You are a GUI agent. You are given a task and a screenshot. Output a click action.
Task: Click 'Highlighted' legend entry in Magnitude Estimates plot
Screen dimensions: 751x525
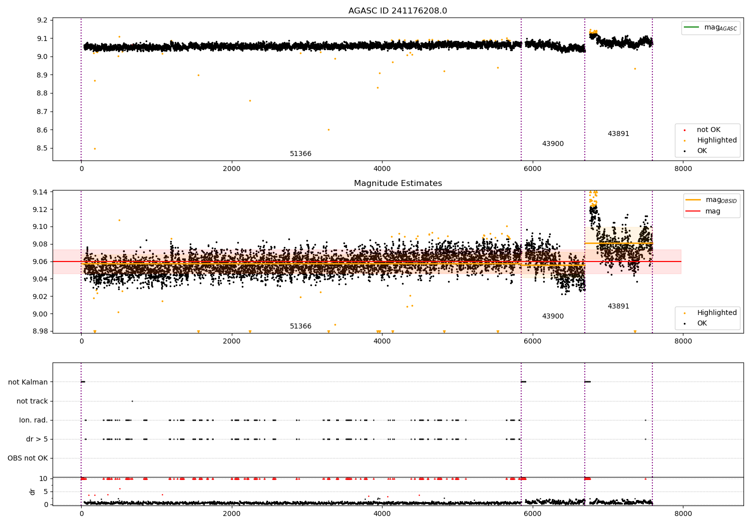pyautogui.click(x=717, y=313)
